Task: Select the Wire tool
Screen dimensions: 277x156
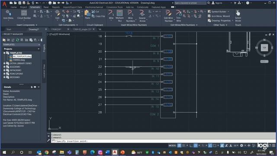Action: [111, 15]
